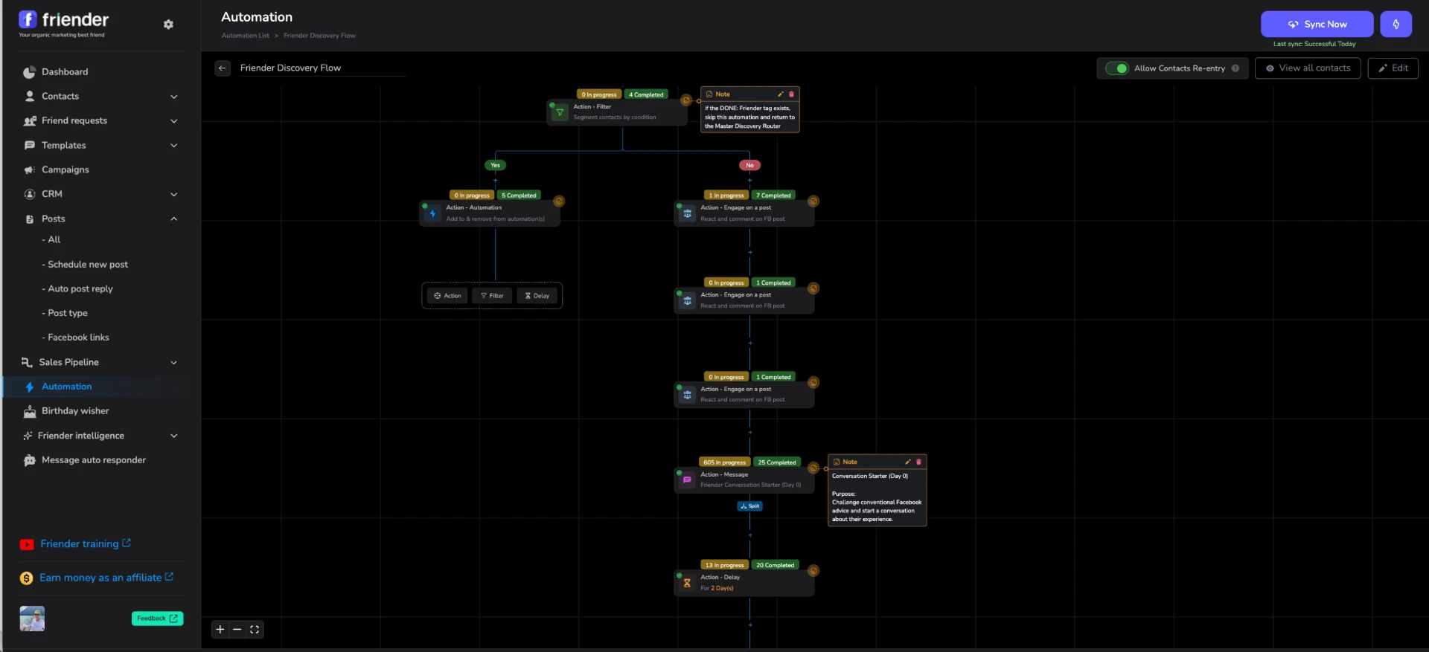1429x652 pixels.
Task: Expand Friender intelligence chevron
Action: point(173,436)
